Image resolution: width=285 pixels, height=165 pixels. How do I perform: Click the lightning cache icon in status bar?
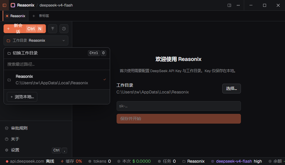(62, 161)
